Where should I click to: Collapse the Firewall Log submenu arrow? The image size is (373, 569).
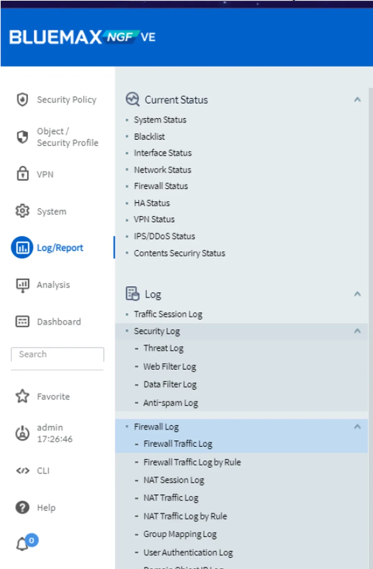click(357, 427)
